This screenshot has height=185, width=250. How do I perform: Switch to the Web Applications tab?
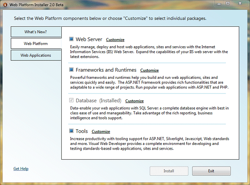[36, 55]
